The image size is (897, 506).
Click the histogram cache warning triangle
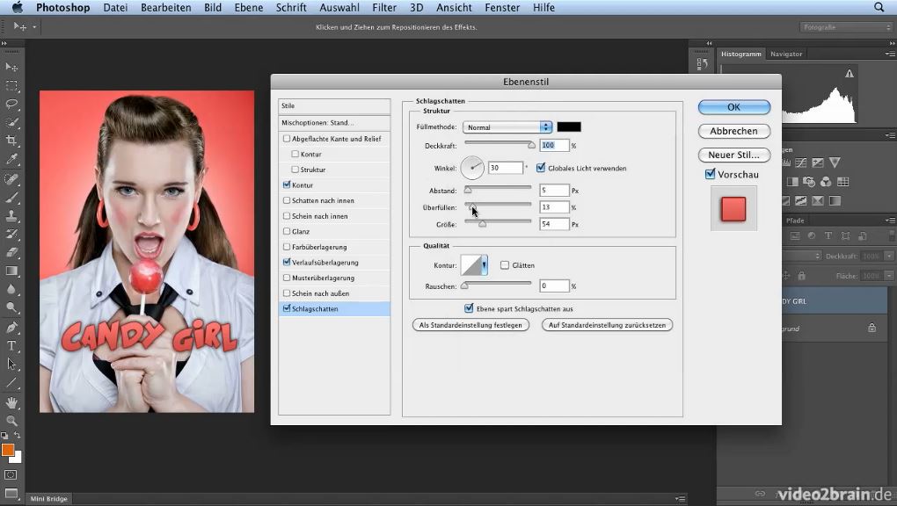pyautogui.click(x=850, y=73)
